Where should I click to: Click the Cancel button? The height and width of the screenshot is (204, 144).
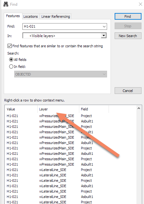tap(128, 90)
